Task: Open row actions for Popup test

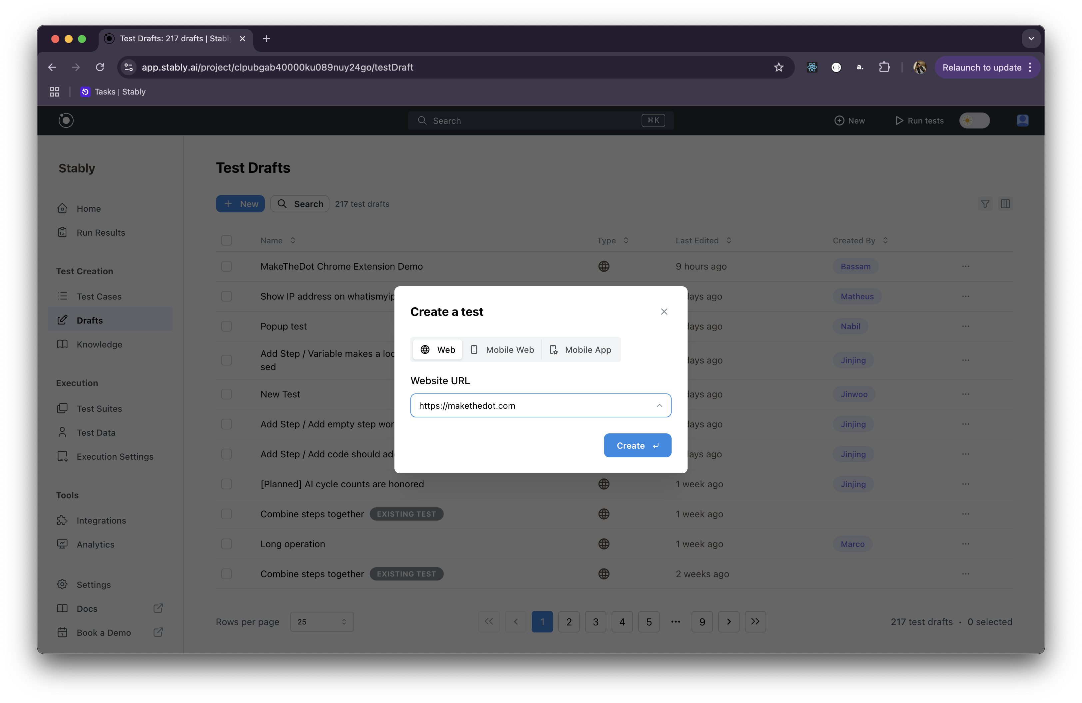Action: pyautogui.click(x=966, y=326)
